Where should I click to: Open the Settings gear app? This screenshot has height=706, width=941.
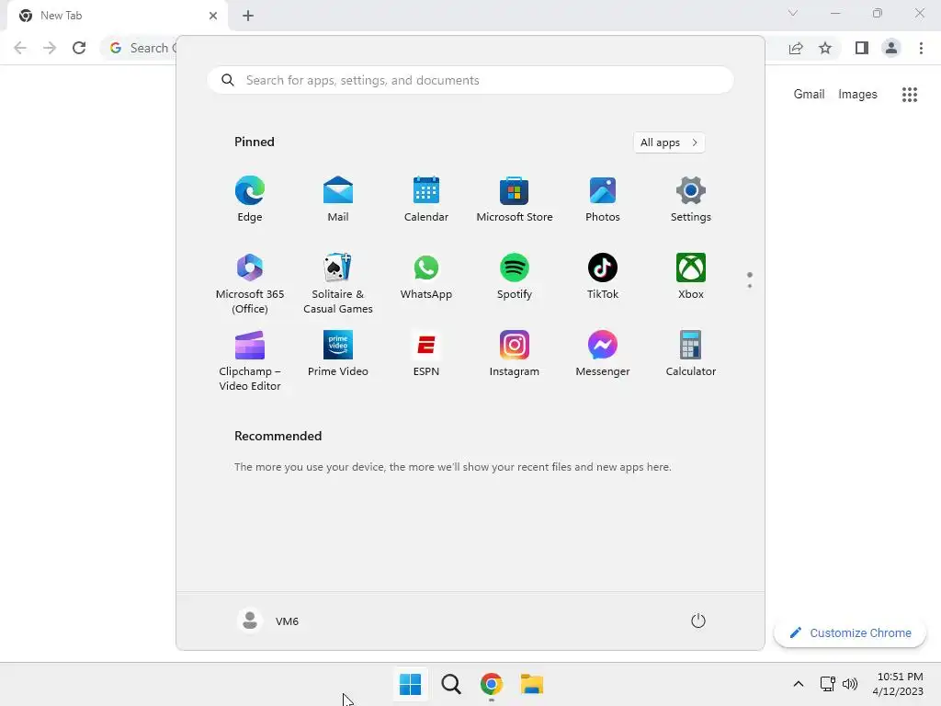tap(691, 199)
